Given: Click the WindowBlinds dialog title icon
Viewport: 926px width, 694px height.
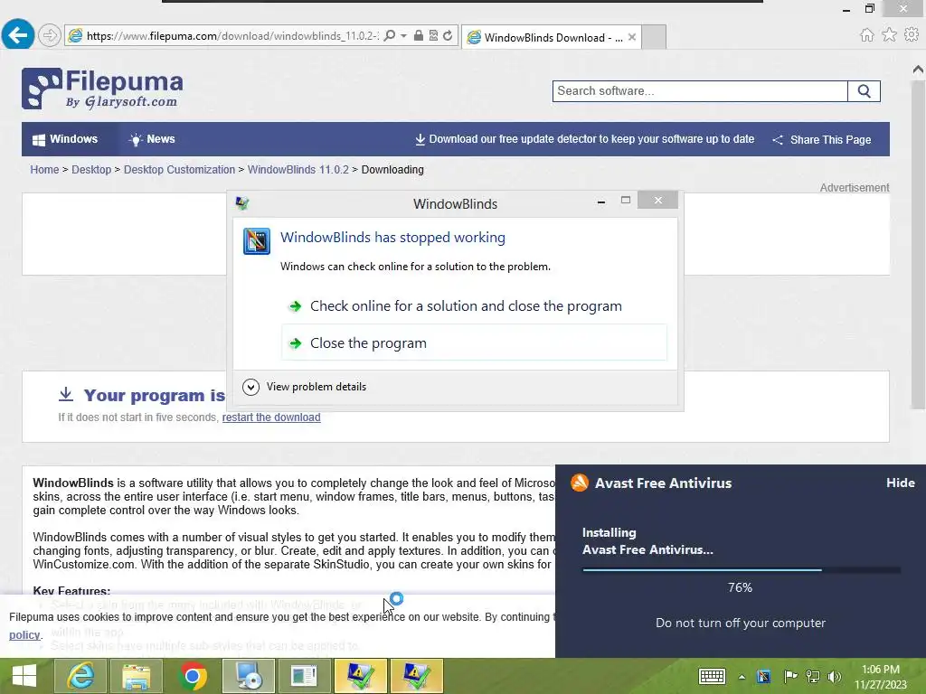Looking at the screenshot, I should [x=242, y=203].
